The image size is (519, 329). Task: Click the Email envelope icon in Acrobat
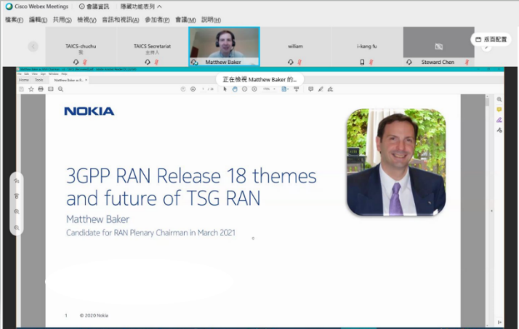click(51, 89)
